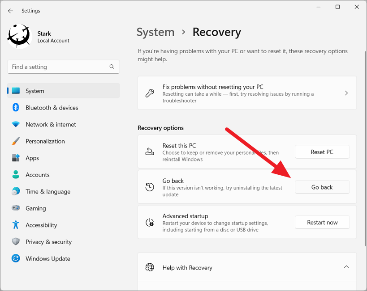Viewport: 367px width, 291px height.
Task: Focus the Find a setting field
Action: click(64, 67)
